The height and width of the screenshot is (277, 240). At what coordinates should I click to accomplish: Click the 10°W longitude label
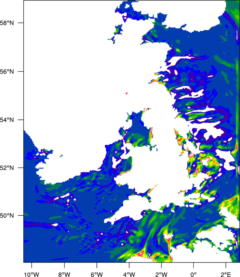click(32, 274)
